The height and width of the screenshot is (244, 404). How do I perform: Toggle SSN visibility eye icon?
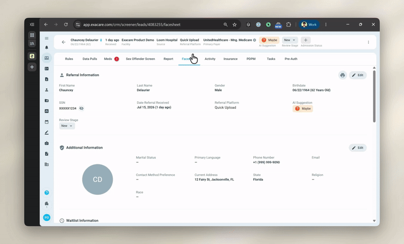pyautogui.click(x=81, y=108)
